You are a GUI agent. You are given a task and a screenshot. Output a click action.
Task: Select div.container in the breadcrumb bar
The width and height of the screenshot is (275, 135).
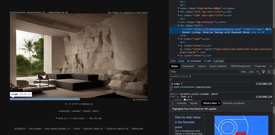click(194, 61)
